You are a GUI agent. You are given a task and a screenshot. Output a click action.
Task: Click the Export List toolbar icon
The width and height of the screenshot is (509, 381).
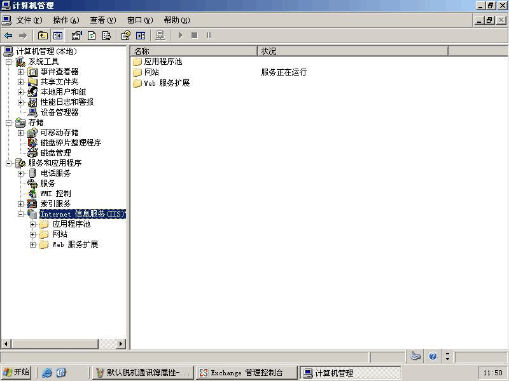point(106,36)
